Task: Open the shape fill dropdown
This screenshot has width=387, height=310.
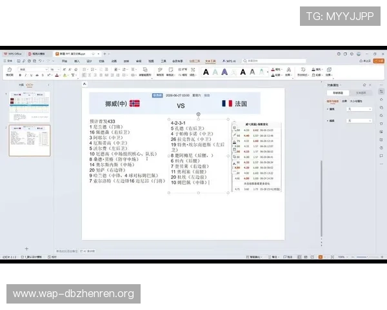Action: (x=317, y=70)
